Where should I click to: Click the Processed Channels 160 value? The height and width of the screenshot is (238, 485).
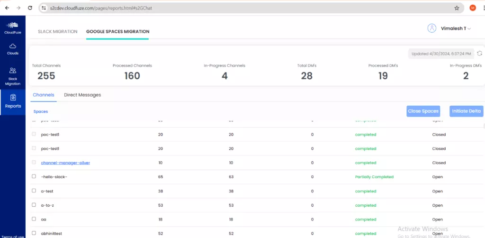click(132, 76)
